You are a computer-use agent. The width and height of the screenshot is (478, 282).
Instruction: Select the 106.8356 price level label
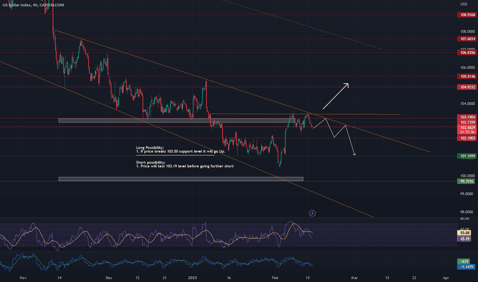pos(467,52)
